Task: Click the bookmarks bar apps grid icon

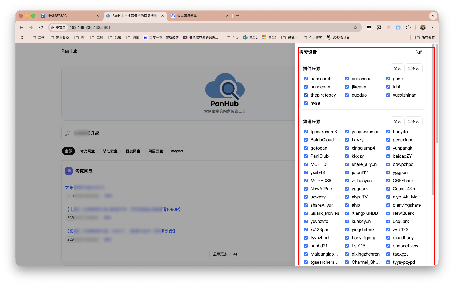Action: coord(21,38)
